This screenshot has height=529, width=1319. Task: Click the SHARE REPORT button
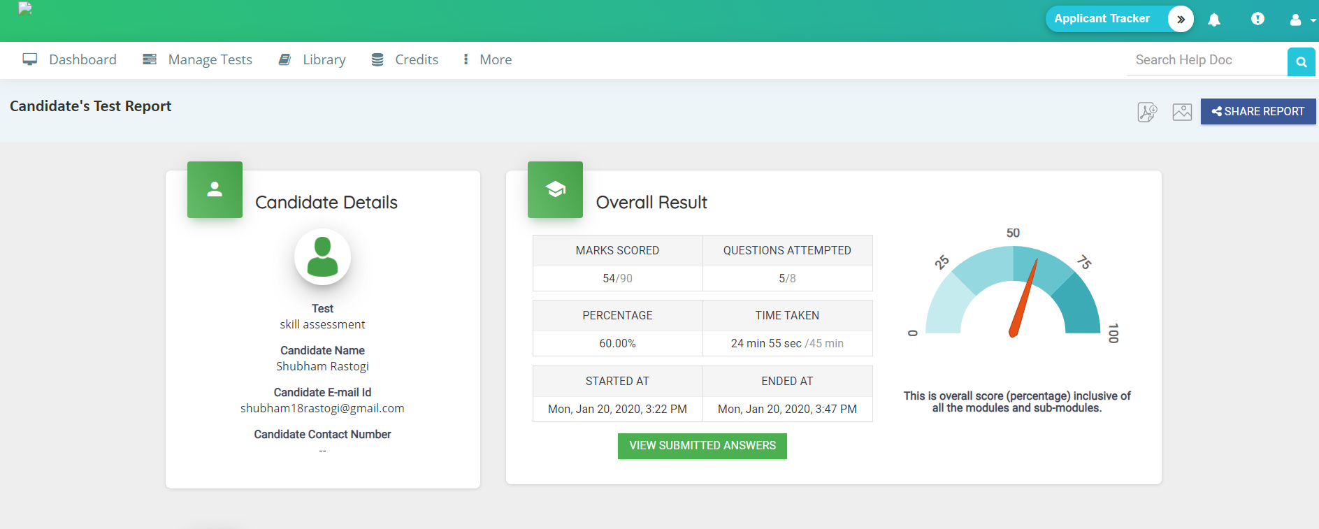(x=1258, y=112)
